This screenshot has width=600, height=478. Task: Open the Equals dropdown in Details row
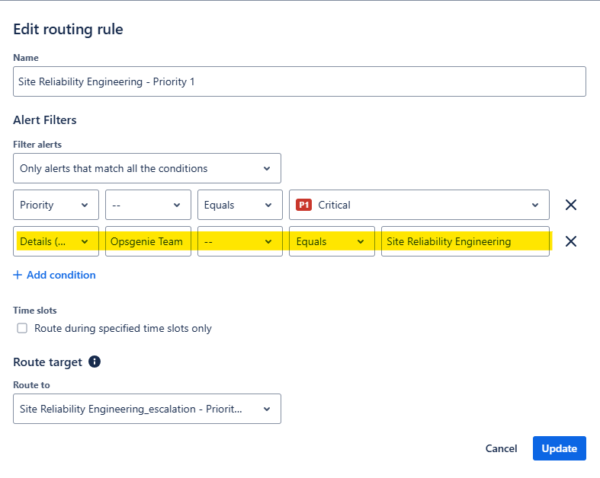tap(332, 241)
